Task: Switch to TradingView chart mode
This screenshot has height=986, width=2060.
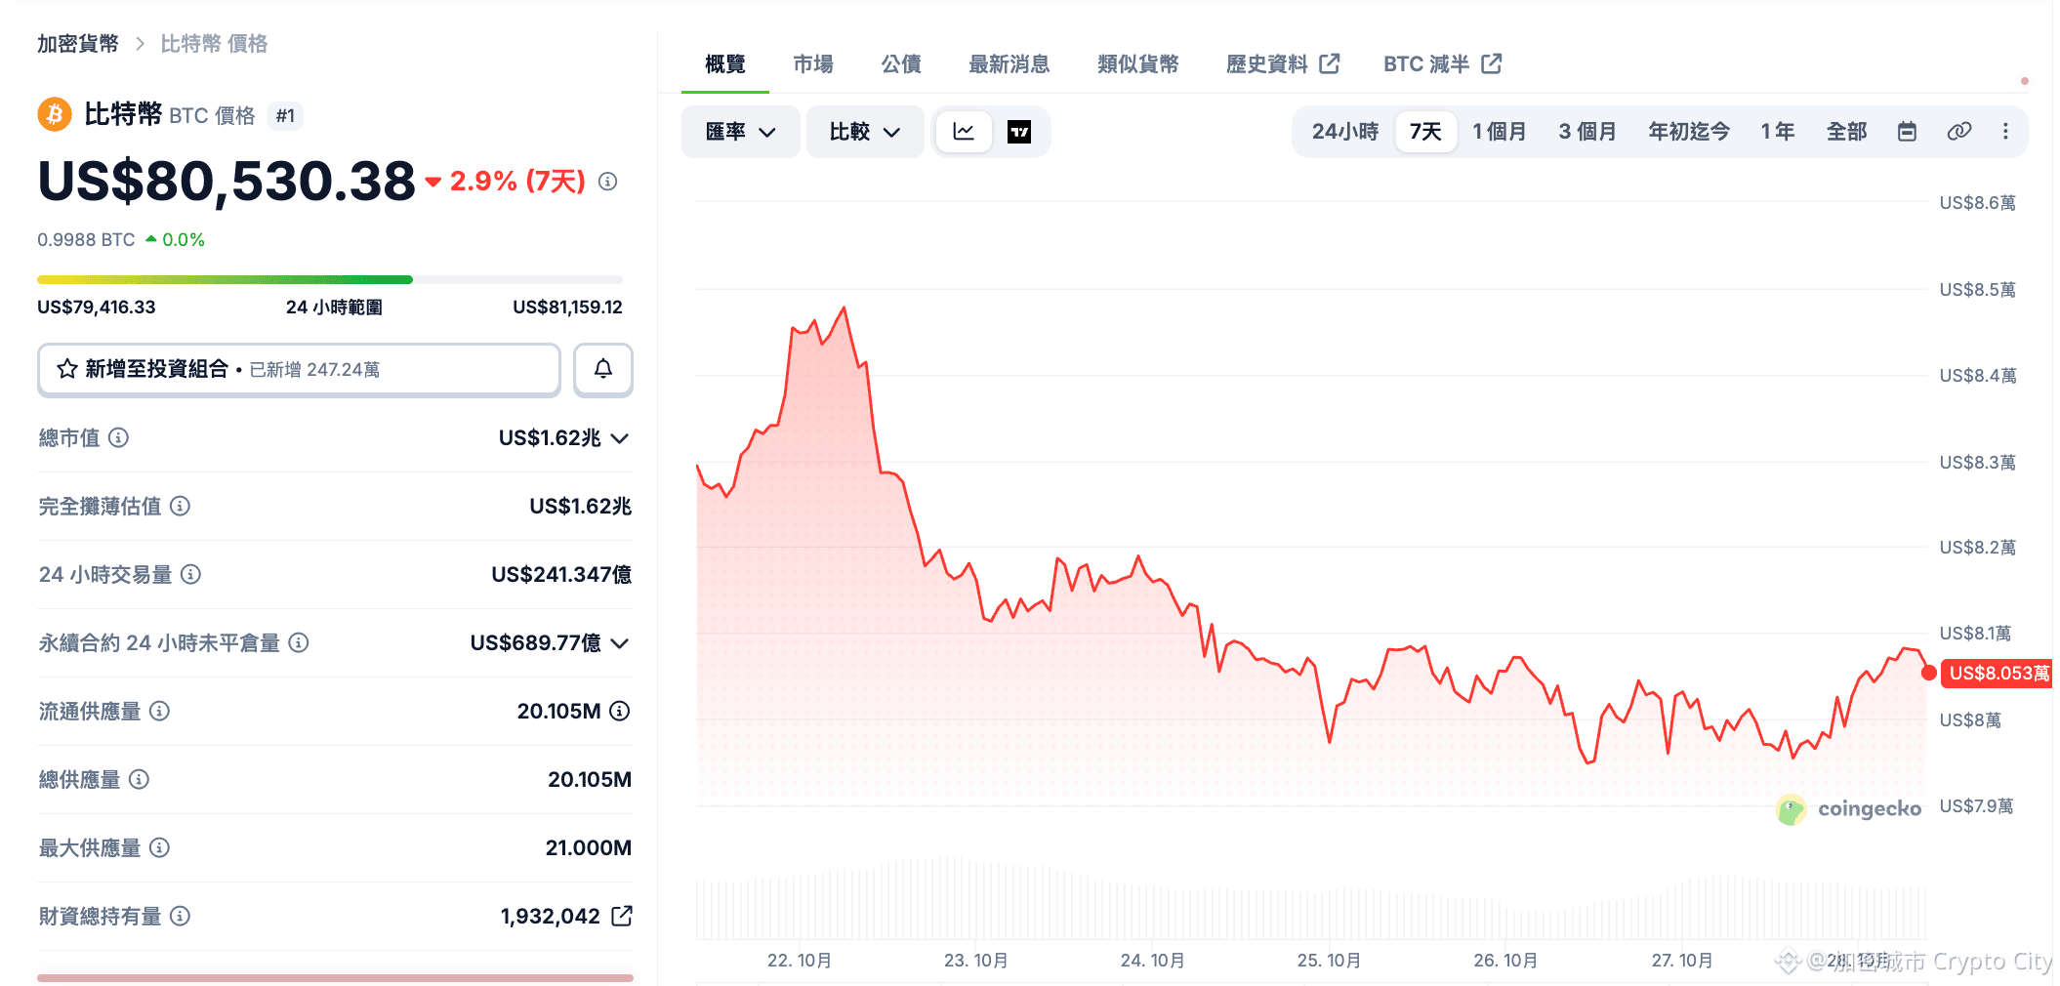Action: click(x=1019, y=132)
